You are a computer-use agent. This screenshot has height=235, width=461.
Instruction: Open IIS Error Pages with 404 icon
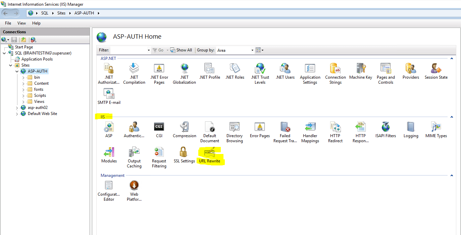[x=260, y=130]
